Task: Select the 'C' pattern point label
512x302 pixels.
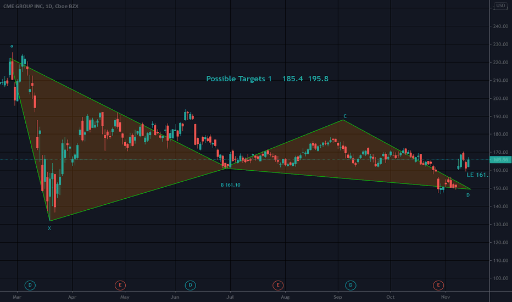Action: (x=345, y=116)
